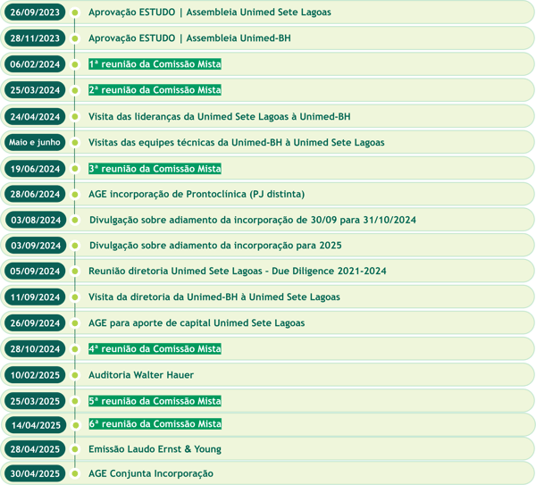
Task: Click 'Auditoria Walter Hauer' text
Action: pos(141,375)
